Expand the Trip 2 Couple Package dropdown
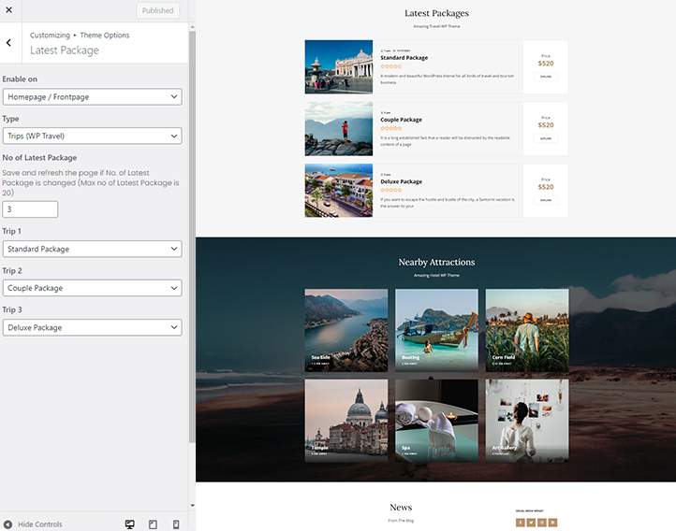This screenshot has height=531, width=676. [x=92, y=288]
